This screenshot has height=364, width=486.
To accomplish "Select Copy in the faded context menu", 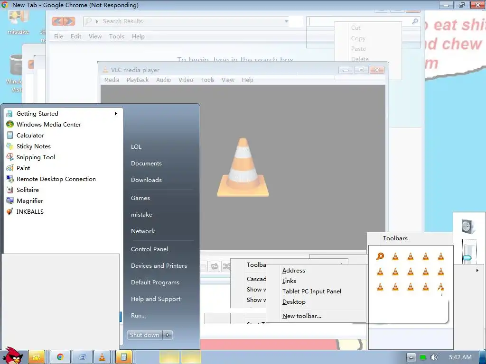I will 358,38.
